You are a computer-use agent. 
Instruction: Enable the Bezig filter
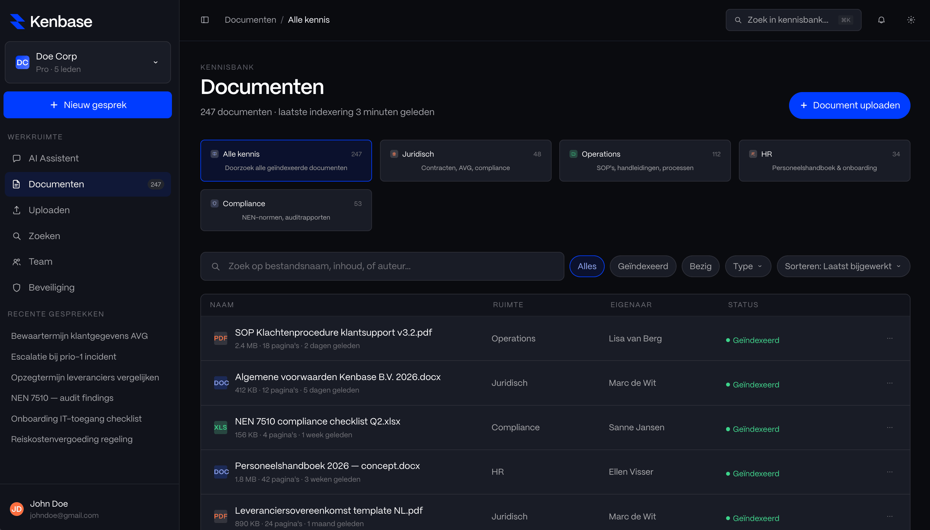(700, 266)
